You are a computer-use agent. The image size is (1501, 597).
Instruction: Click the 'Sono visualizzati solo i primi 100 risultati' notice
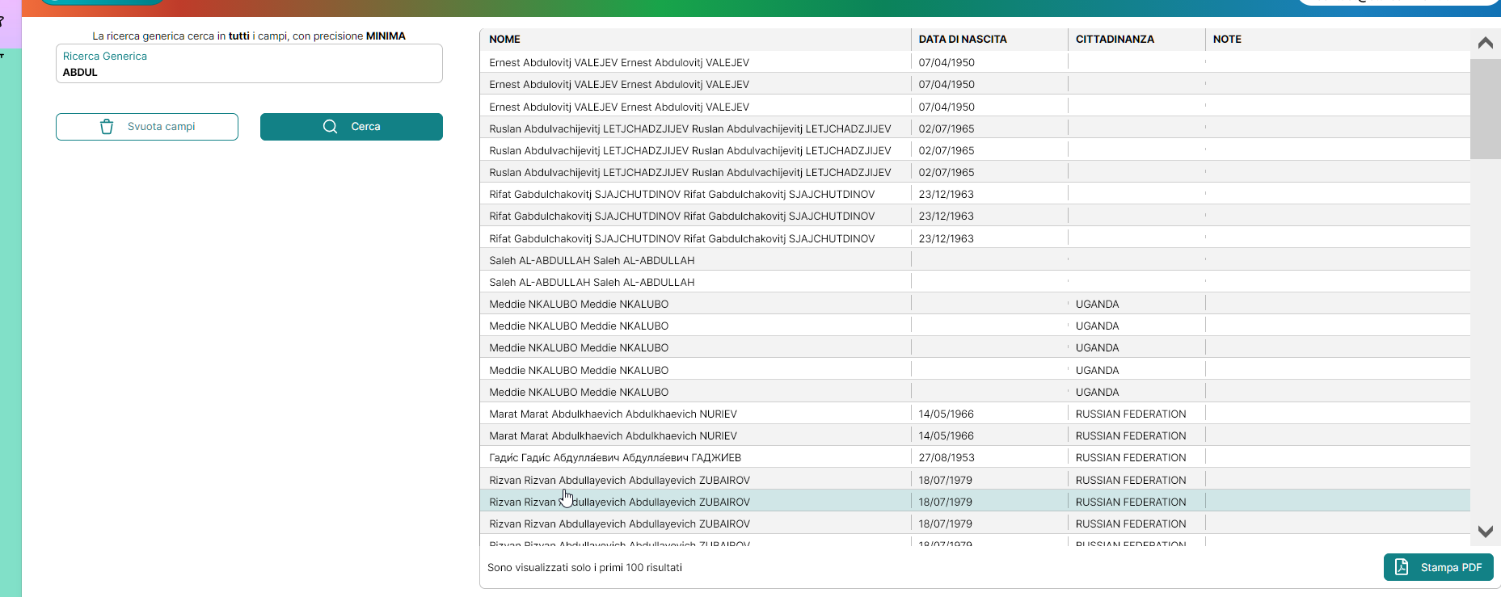(x=584, y=567)
